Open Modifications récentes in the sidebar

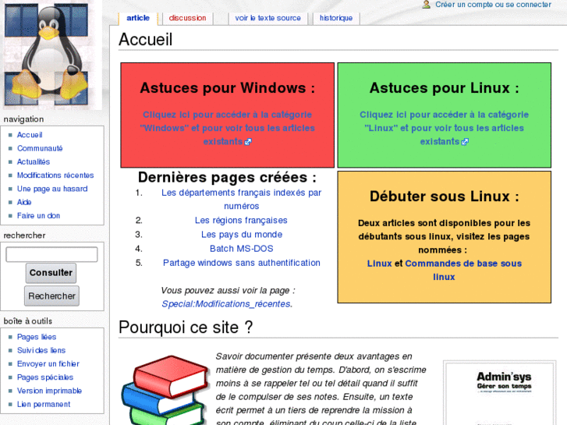tap(55, 175)
